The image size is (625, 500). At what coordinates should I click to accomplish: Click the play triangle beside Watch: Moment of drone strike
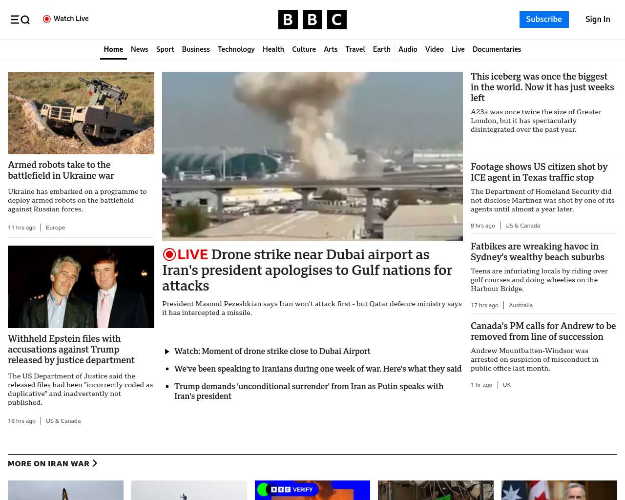pos(167,352)
